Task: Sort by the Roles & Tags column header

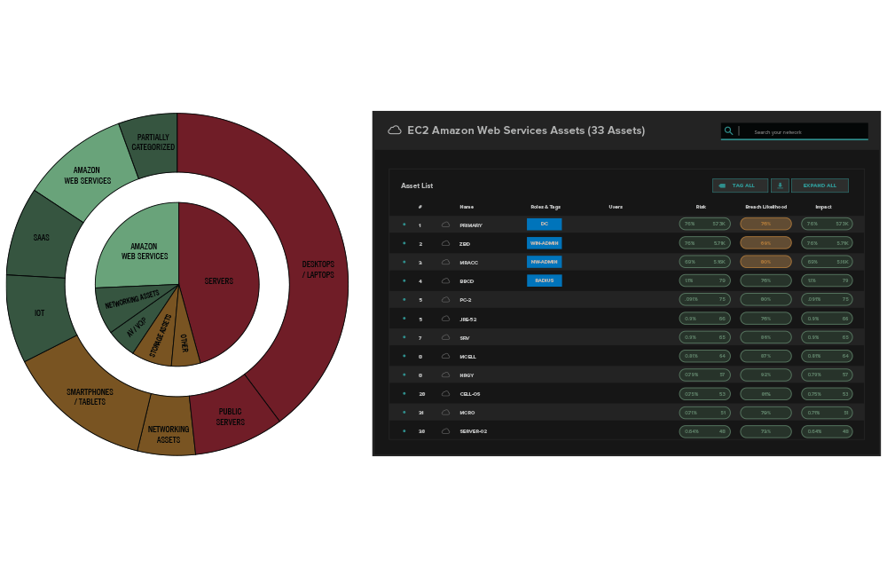Action: point(546,207)
